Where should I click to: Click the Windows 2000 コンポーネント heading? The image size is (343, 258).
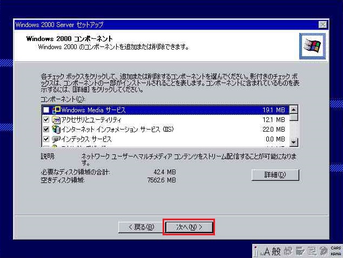pos(69,39)
